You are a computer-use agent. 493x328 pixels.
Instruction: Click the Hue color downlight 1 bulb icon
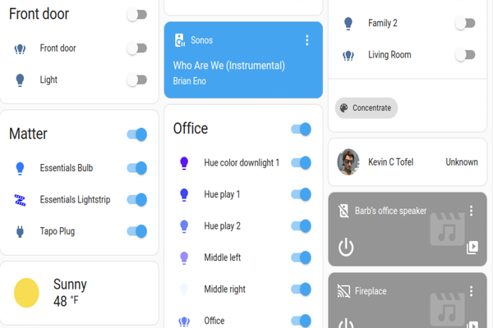coord(185,163)
